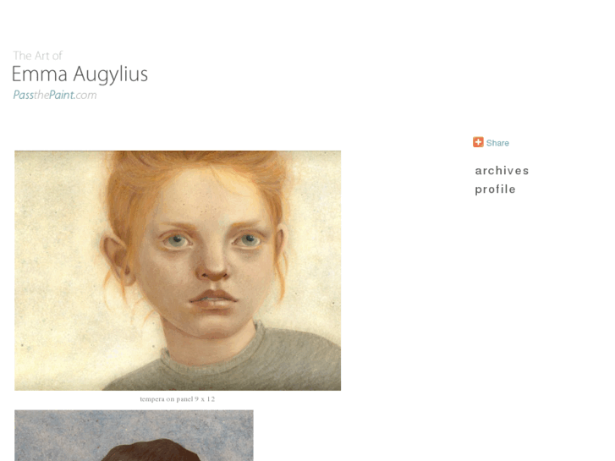
Task: Open the blue-background painting below
Action: [134, 436]
